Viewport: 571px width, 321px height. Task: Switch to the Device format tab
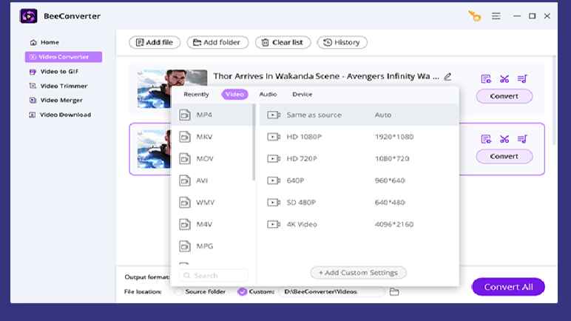click(x=302, y=94)
